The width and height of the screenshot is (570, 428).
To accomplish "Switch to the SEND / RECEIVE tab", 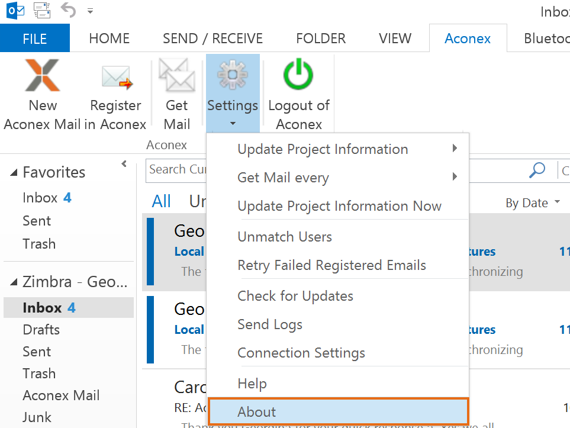I will (x=212, y=38).
